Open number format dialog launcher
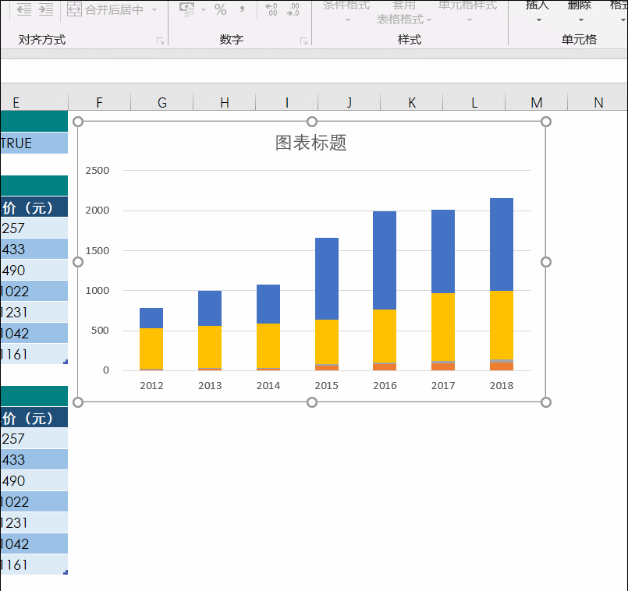628x591 pixels. click(x=303, y=41)
